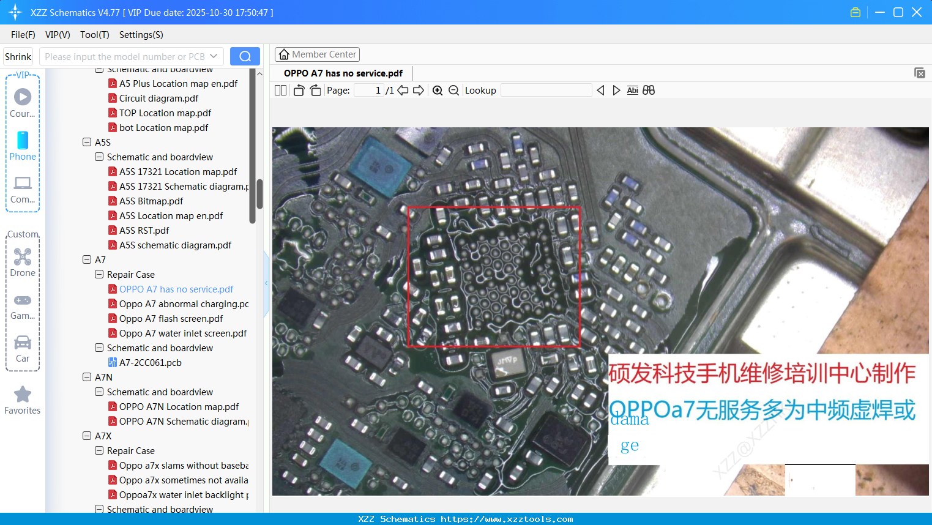This screenshot has height=525, width=932.
Task: Open the Car category
Action: 23,349
